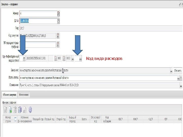Screen dimensions: 183x137
Task: Click the fifth Финансирование toolbar document icon
Action: click(x=25, y=110)
